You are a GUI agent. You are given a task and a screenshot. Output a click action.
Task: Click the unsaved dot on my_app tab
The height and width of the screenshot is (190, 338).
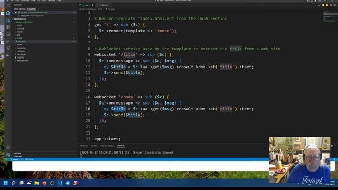coord(92,5)
